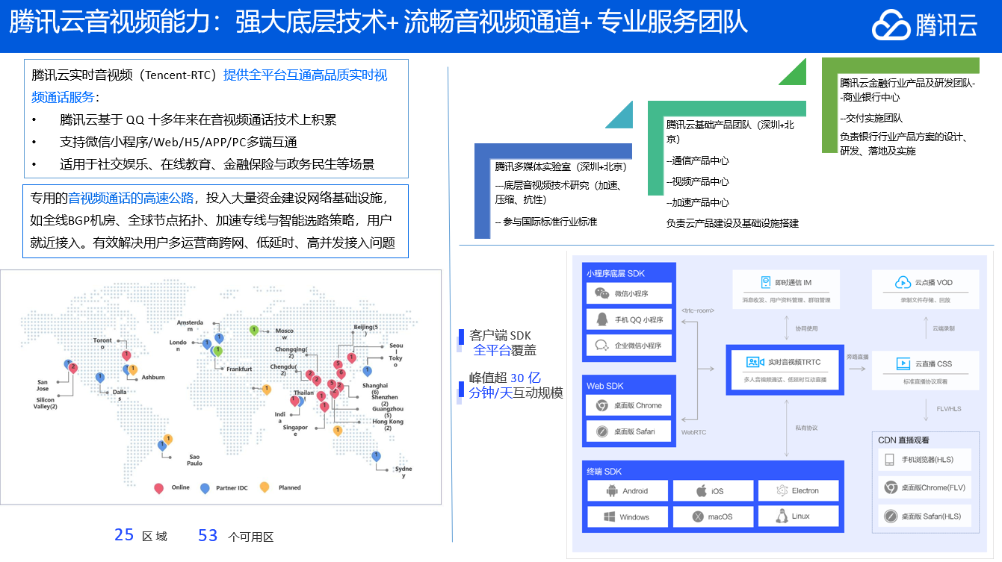Click the 25 区域 statistic
Viewport: 1002px width, 562px height.
pyautogui.click(x=140, y=536)
